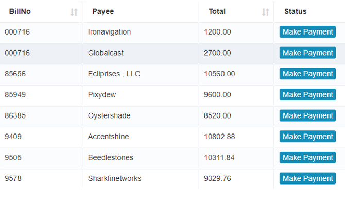Select bill number 9578 cell
Viewport: 345px width, 201px height.
(41, 178)
